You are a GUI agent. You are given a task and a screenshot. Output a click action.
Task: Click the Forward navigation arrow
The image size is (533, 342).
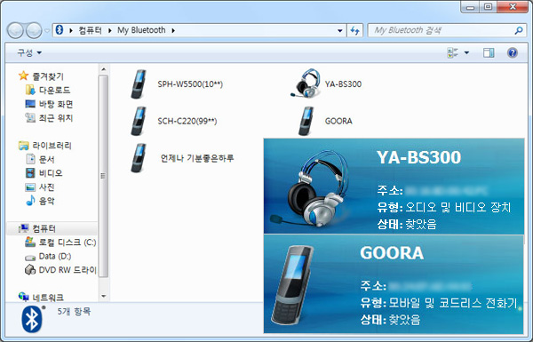[x=34, y=30]
